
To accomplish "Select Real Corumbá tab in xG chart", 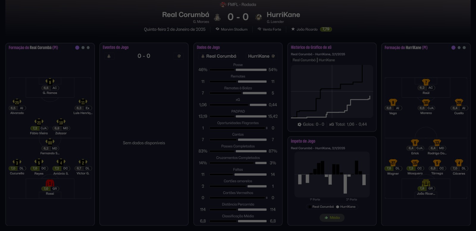I will [x=304, y=60].
